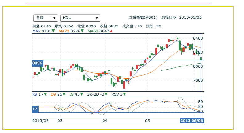Click the D9 26 indicator value
This screenshot has width=244, height=133.
point(56,94)
